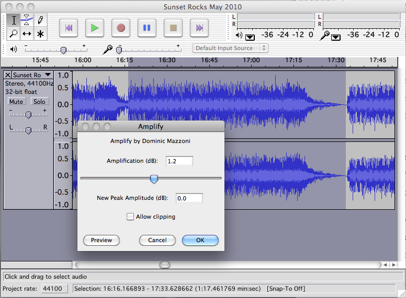This screenshot has height=298, width=406.
Task: Click input level meter L bar
Action: pyautogui.click(x=362, y=17)
